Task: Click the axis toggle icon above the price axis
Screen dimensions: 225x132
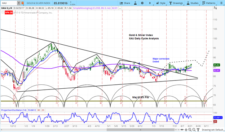Action: pos(215,8)
